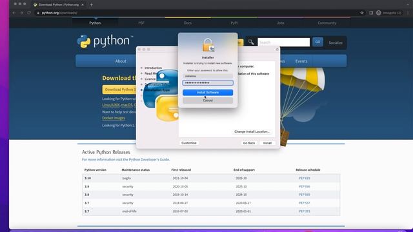Open the Incognito profile indicator
Image resolution: width=413 pixels, height=232 pixels.
click(388, 13)
